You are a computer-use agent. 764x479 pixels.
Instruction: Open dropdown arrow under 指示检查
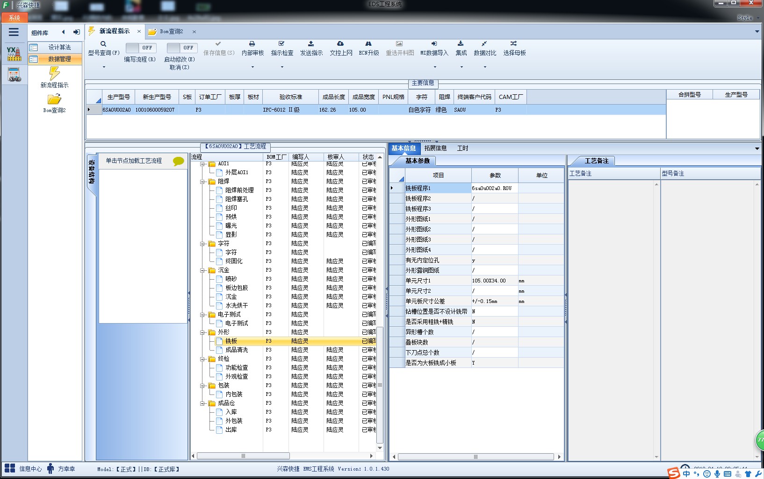282,67
